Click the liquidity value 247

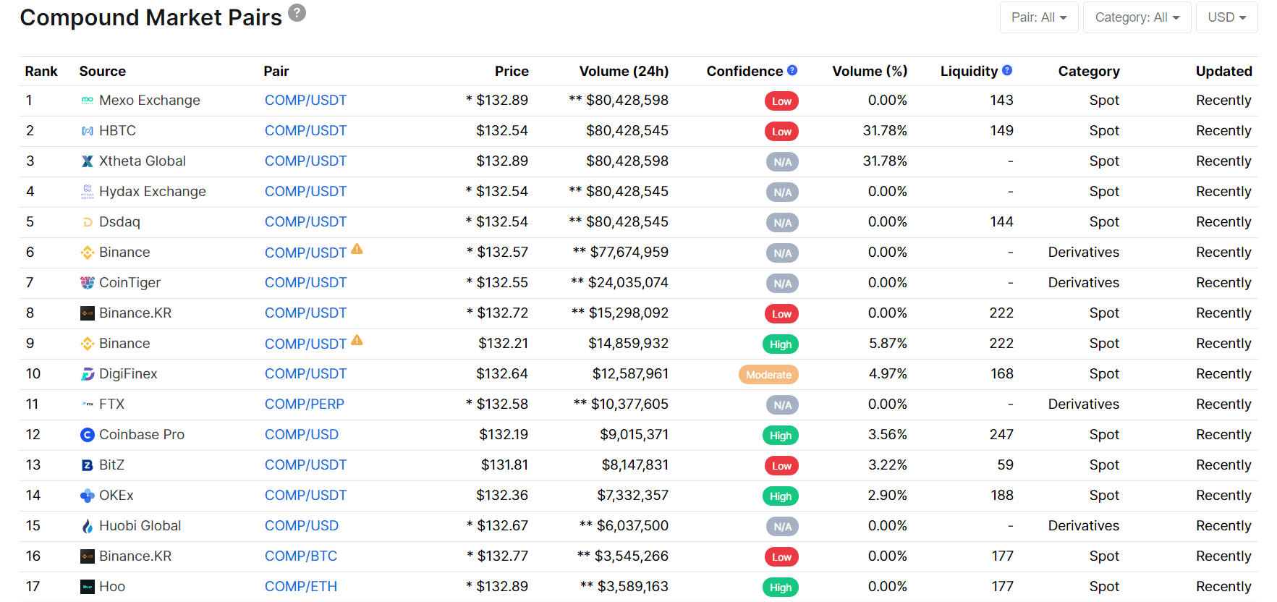(x=1001, y=435)
